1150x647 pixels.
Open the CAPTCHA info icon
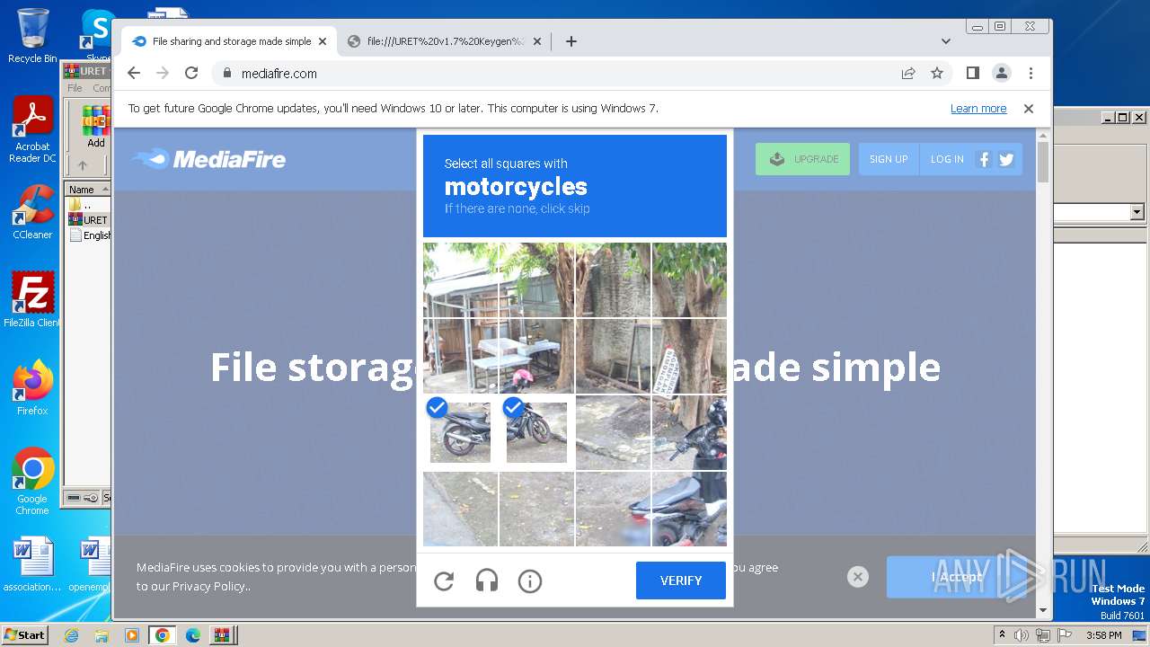point(530,581)
